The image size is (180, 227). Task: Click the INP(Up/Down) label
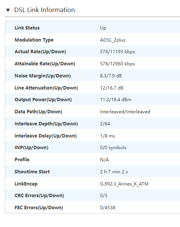pyautogui.click(x=31, y=148)
